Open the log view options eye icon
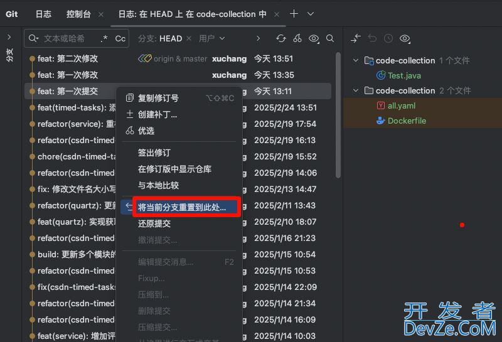This screenshot has height=342, width=502. (x=314, y=39)
